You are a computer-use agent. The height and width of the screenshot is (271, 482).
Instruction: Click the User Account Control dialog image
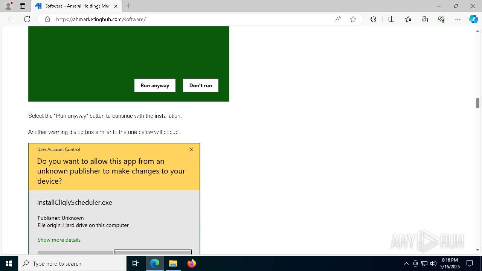pos(114,199)
